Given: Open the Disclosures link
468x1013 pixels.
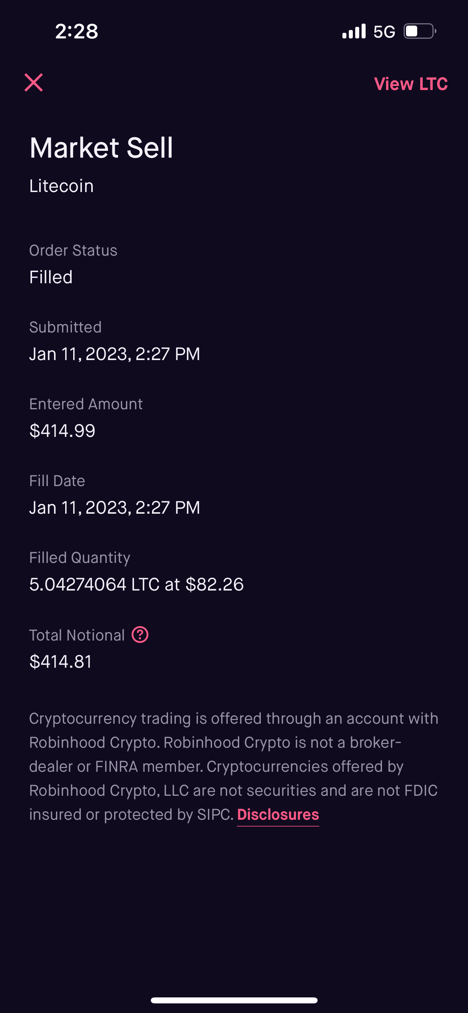Looking at the screenshot, I should pyautogui.click(x=278, y=815).
